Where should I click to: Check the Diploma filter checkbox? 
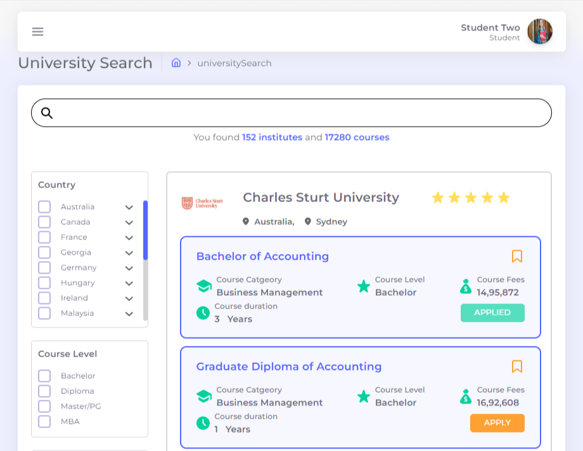pos(44,391)
